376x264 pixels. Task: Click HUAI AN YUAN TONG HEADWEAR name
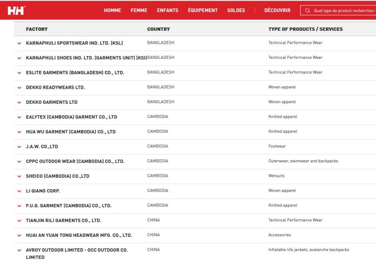pos(79,236)
